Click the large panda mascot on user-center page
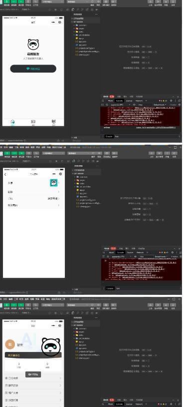Image resolution: width=184 pixels, height=407 pixels. pyautogui.click(x=51, y=346)
